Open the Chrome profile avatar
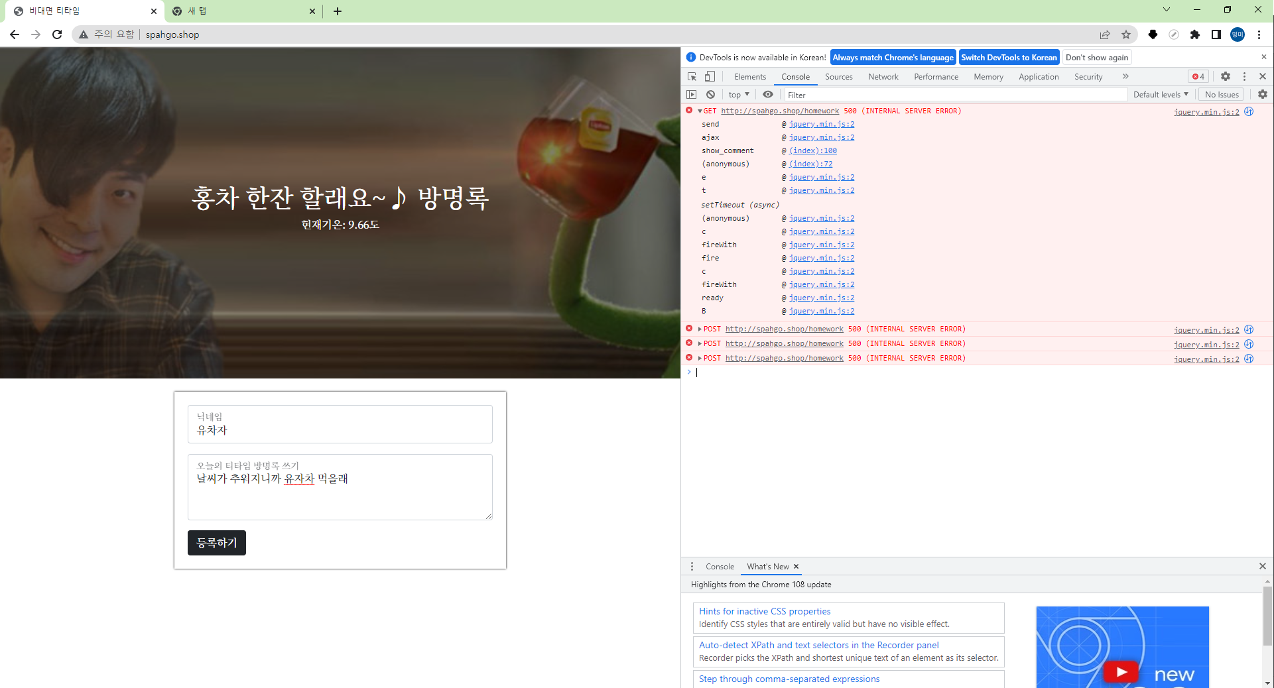 click(x=1238, y=34)
